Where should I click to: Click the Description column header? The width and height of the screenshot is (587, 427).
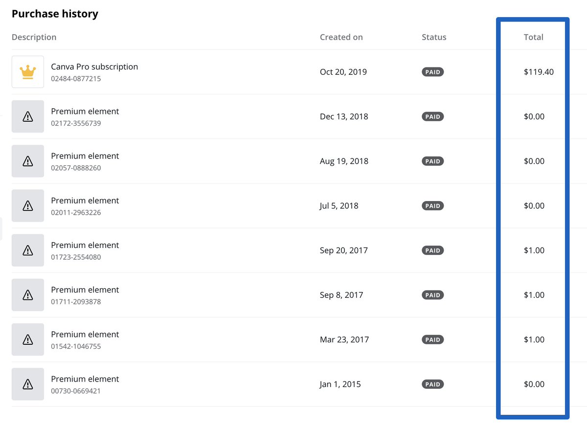(34, 37)
